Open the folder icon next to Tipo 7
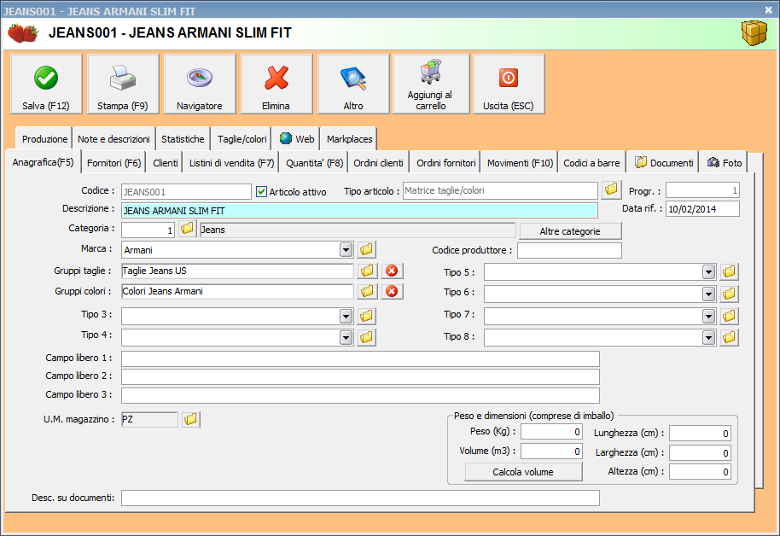 pos(729,316)
